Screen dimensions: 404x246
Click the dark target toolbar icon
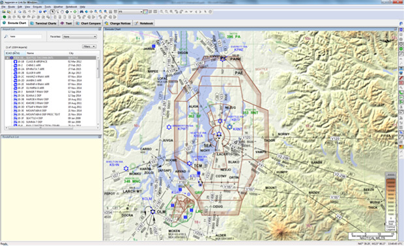(x=67, y=12)
